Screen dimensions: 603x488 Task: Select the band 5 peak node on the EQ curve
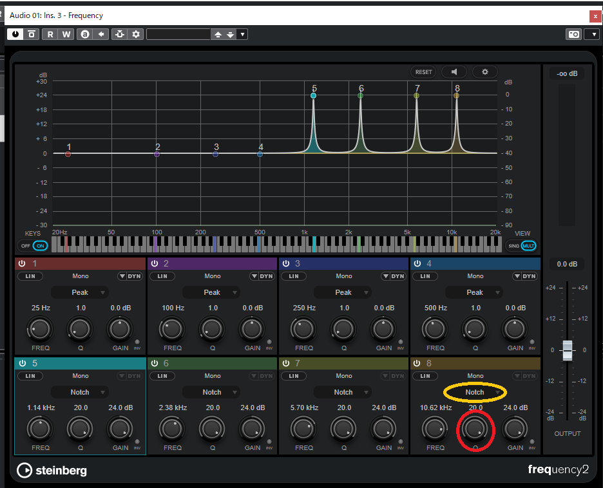click(314, 95)
